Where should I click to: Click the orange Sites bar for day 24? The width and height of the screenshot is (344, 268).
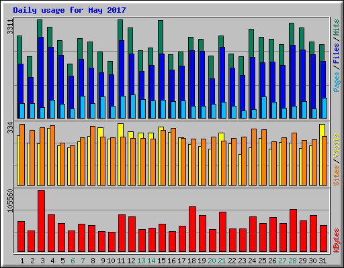click(254, 157)
